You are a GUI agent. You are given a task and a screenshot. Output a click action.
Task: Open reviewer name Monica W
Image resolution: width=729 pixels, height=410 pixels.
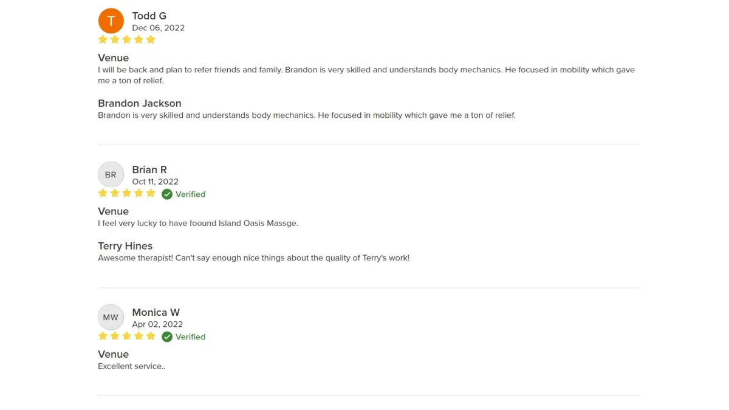pos(156,312)
